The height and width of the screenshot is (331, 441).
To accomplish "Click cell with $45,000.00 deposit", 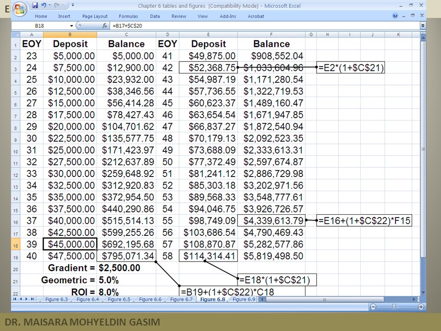I will 70,244.
